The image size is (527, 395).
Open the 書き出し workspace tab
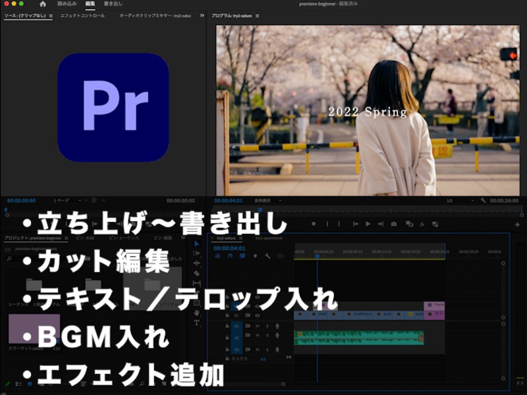[112, 4]
